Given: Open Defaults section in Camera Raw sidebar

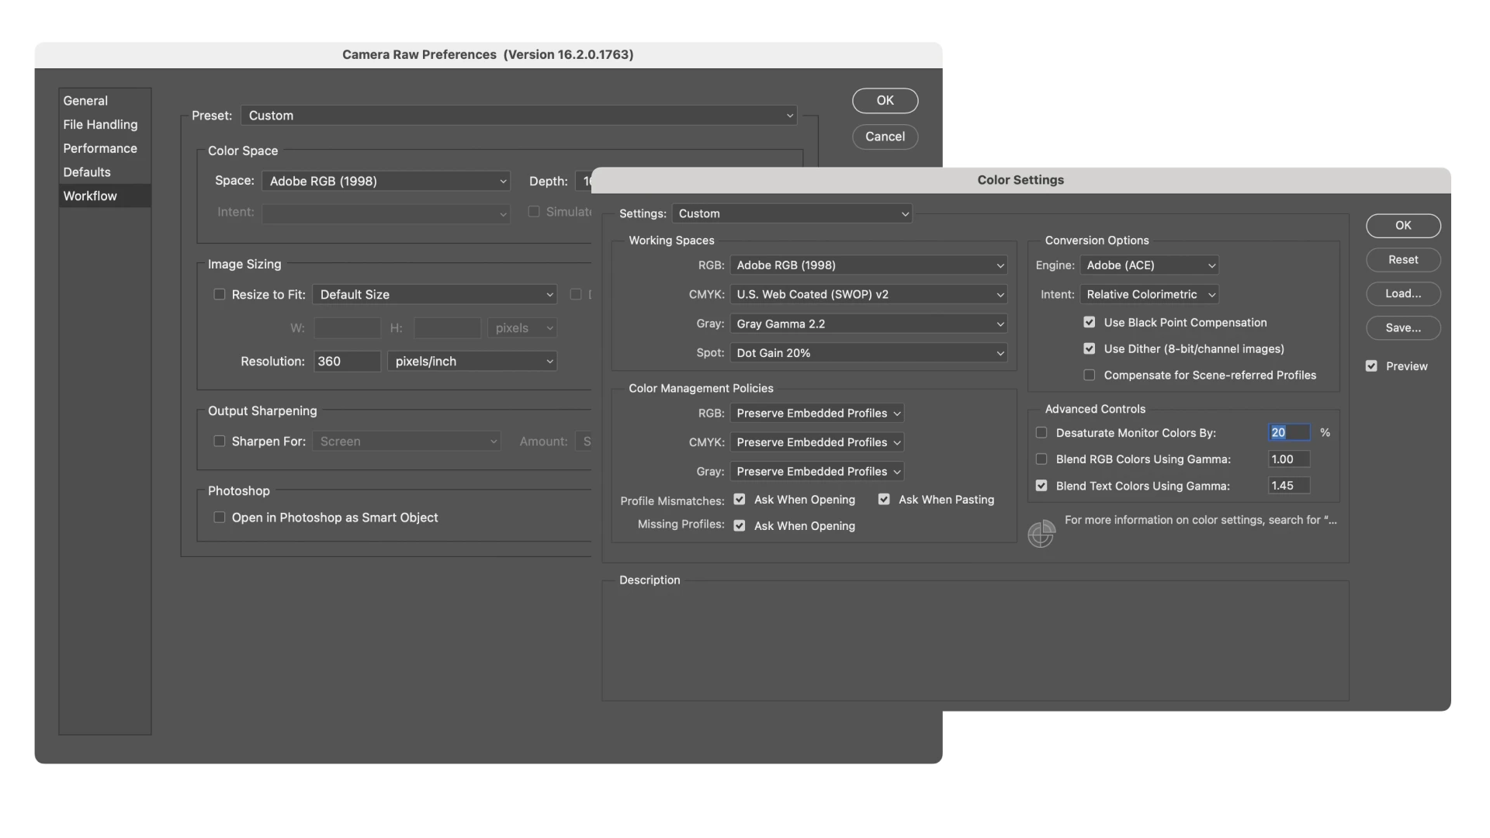Looking at the screenshot, I should pos(105,172).
